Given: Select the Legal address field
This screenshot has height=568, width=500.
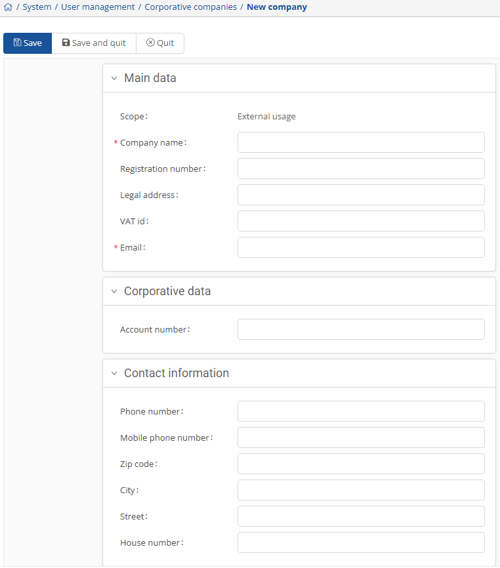Looking at the screenshot, I should [361, 195].
